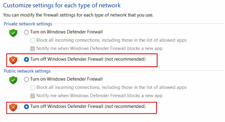Toggle the private network Notify me checkbox
The height and width of the screenshot is (122, 225).
point(33,49)
